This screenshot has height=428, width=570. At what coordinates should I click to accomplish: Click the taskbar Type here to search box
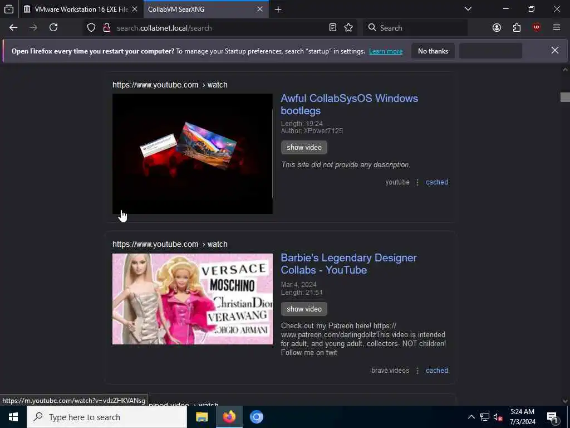click(x=107, y=417)
